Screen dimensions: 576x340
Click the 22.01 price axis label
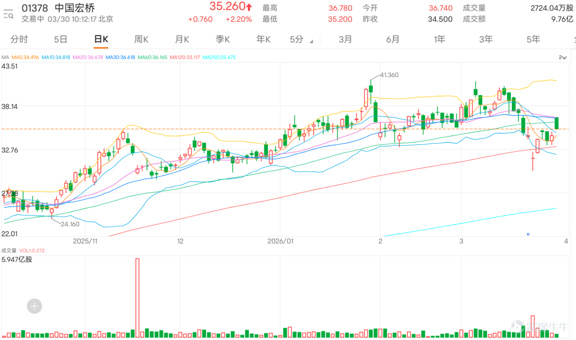9,234
